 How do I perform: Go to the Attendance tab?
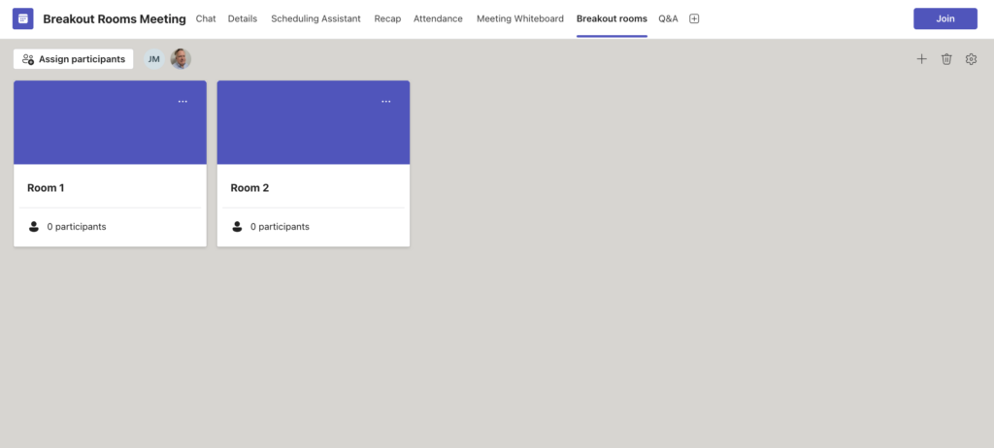coord(438,18)
